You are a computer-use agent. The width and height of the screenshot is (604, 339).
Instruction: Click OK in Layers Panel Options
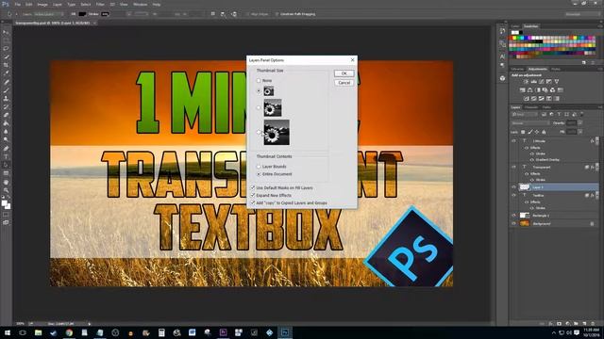click(344, 73)
